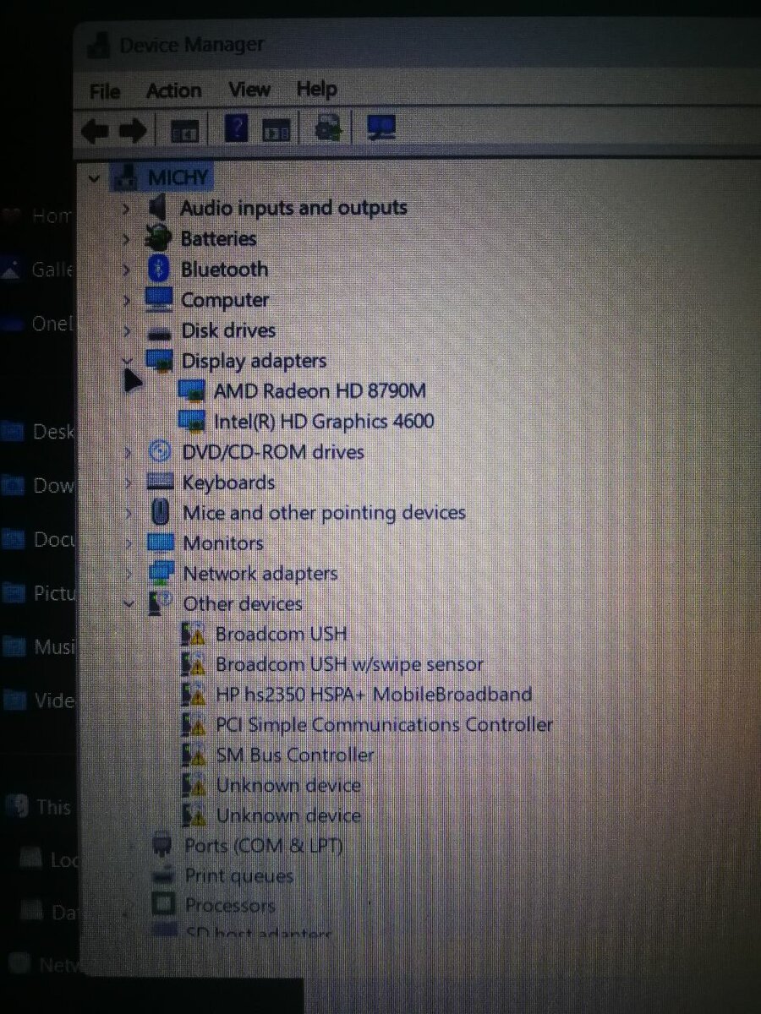Click the Scan for hardware changes icon
This screenshot has height=1014, width=761.
(326, 127)
